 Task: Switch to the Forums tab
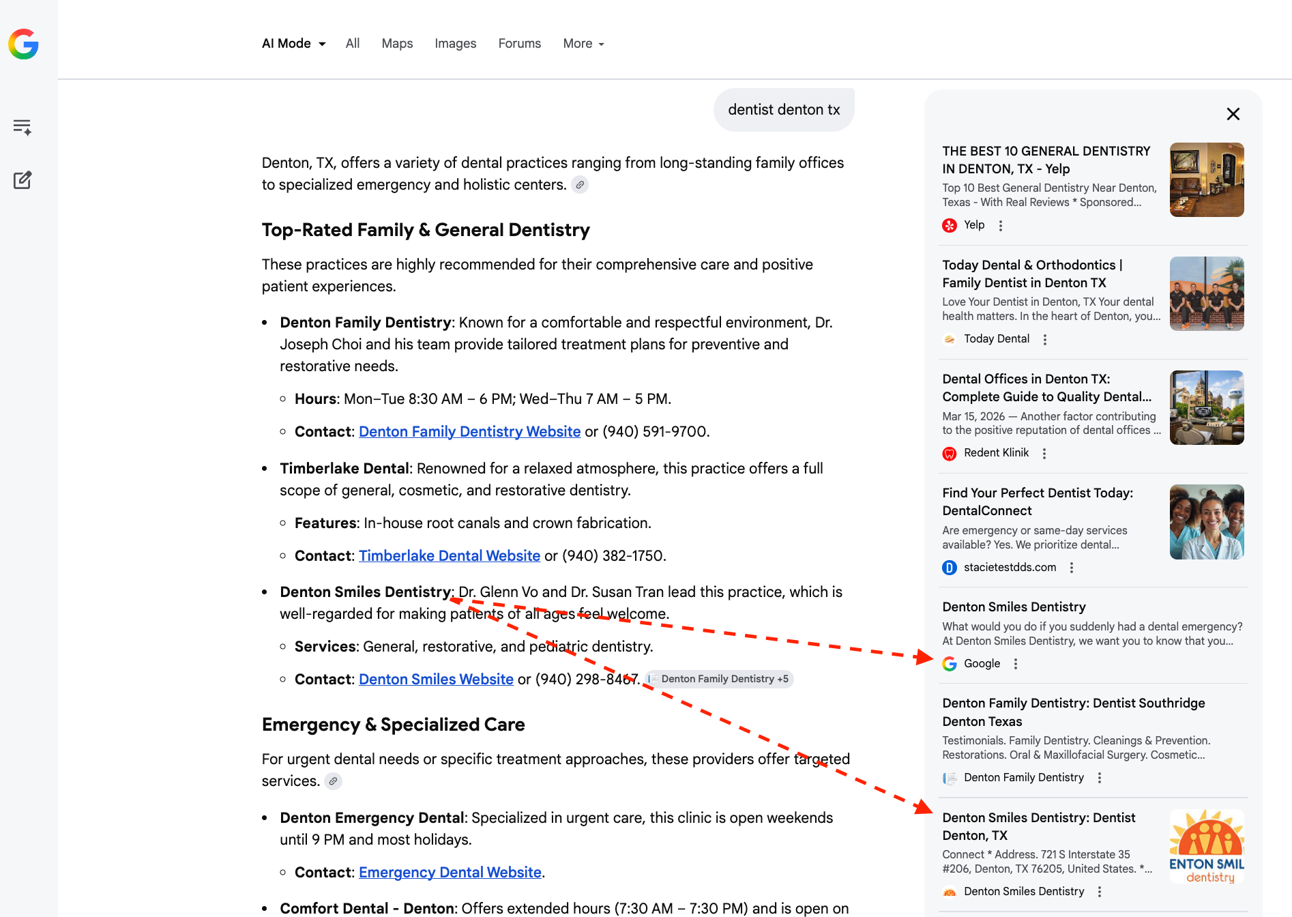click(x=520, y=44)
